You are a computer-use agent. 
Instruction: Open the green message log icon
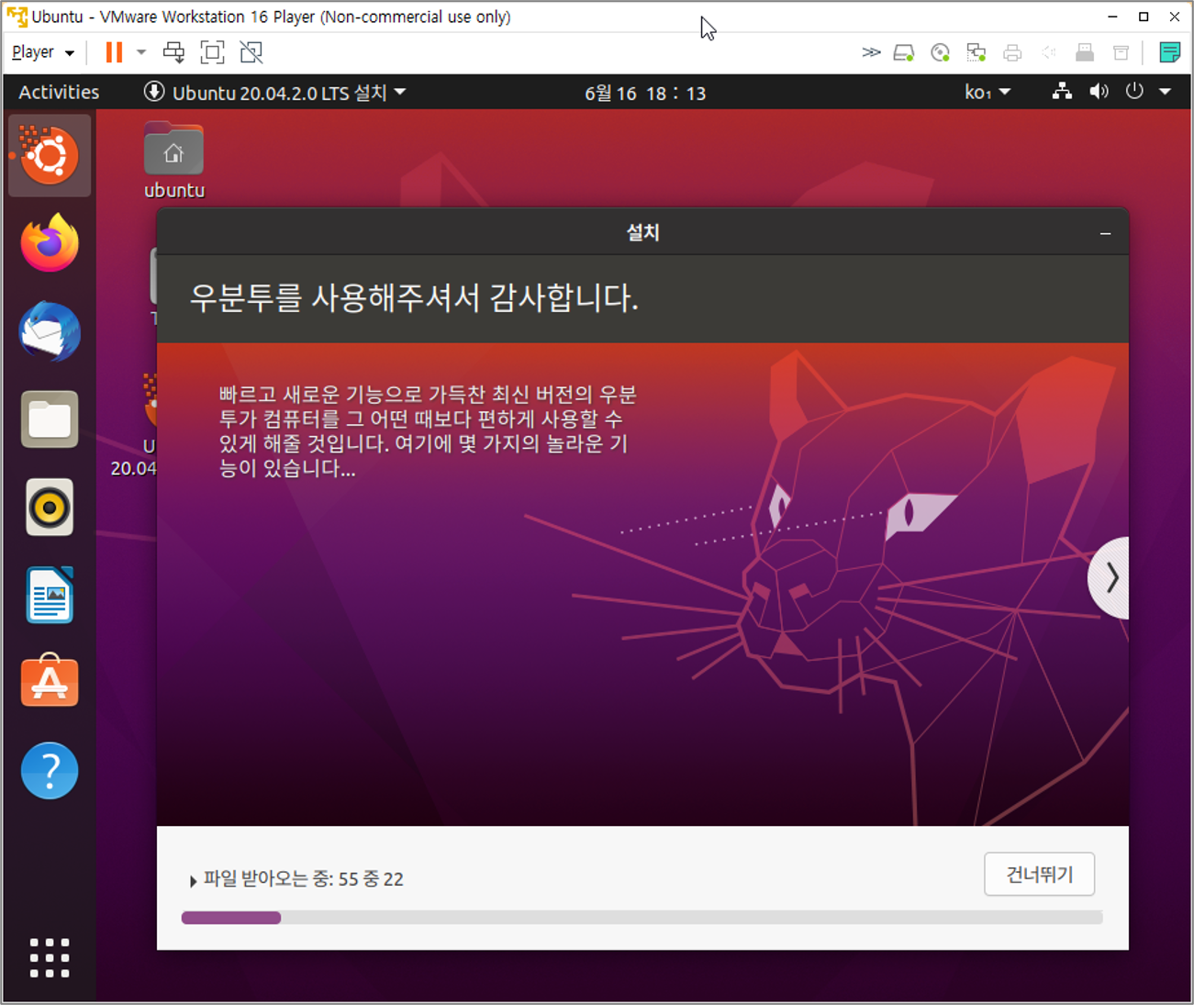[1169, 52]
